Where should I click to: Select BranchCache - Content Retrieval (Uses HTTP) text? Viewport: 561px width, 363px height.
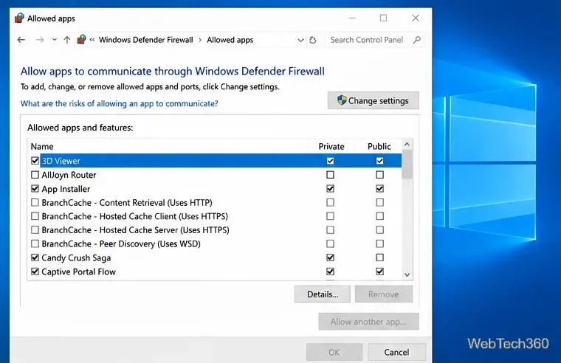[127, 203]
